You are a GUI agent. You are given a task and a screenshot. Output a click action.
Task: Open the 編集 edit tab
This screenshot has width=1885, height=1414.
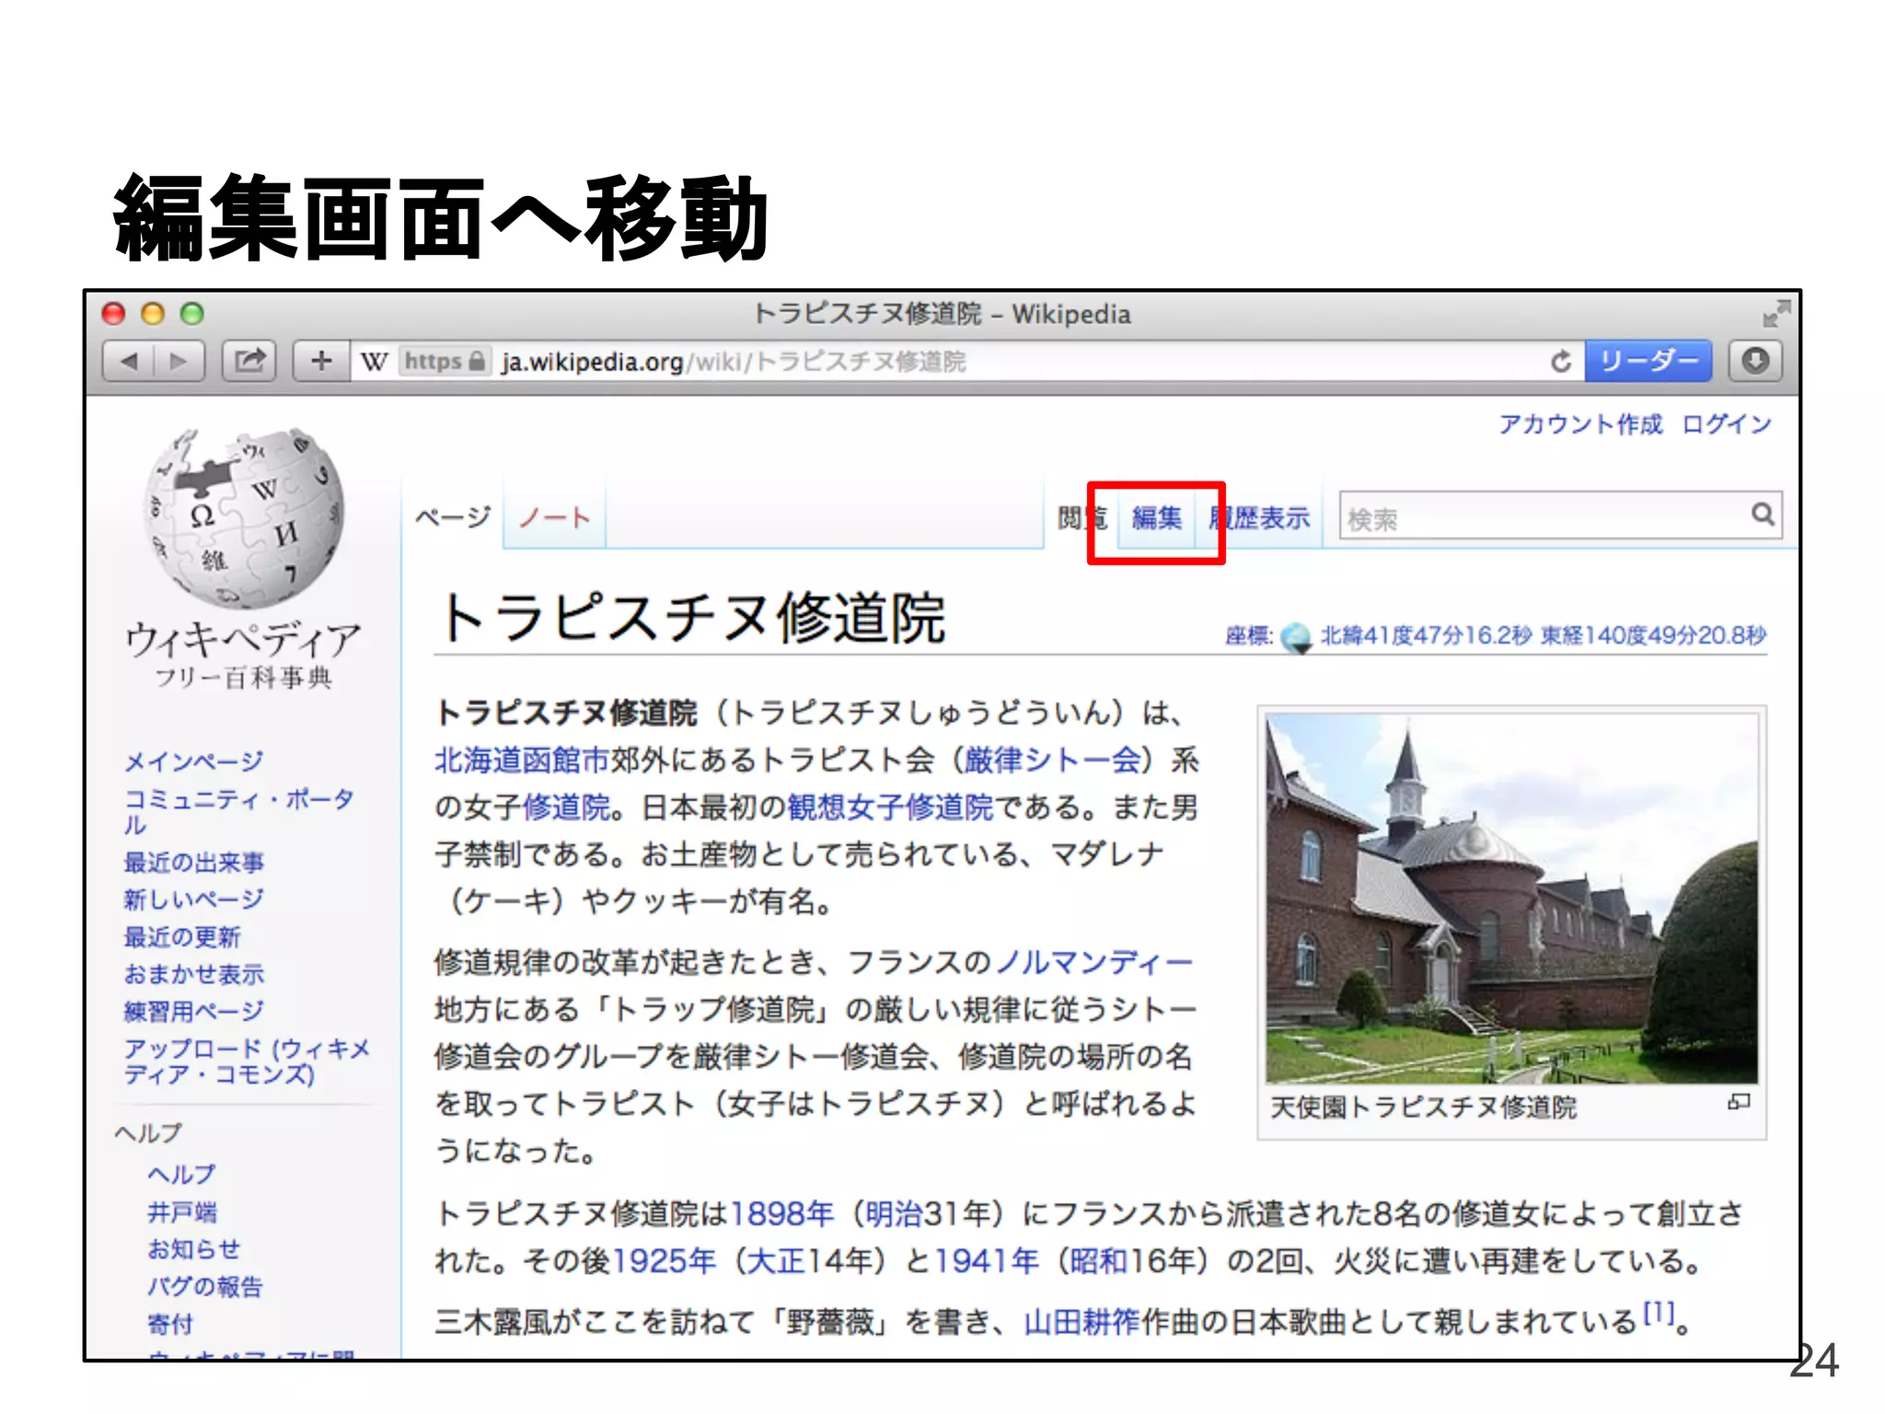click(1157, 518)
